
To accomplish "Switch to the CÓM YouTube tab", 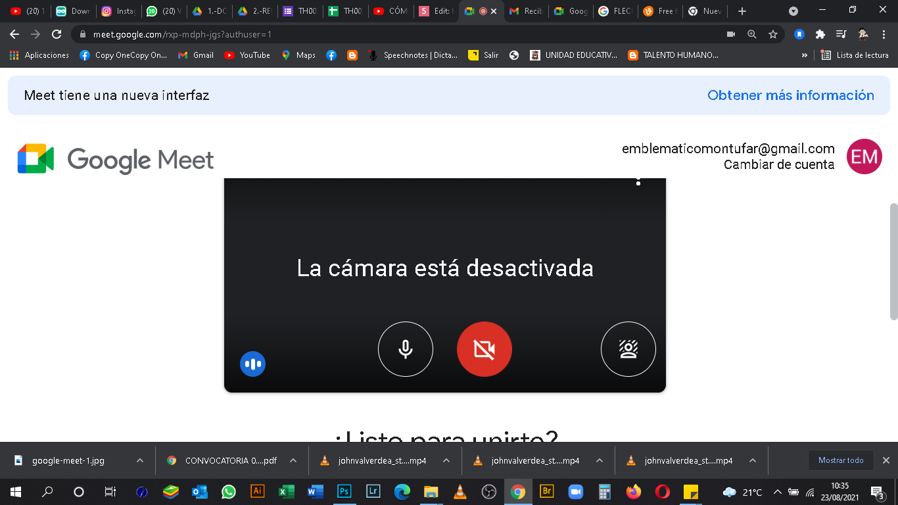I will 390,11.
